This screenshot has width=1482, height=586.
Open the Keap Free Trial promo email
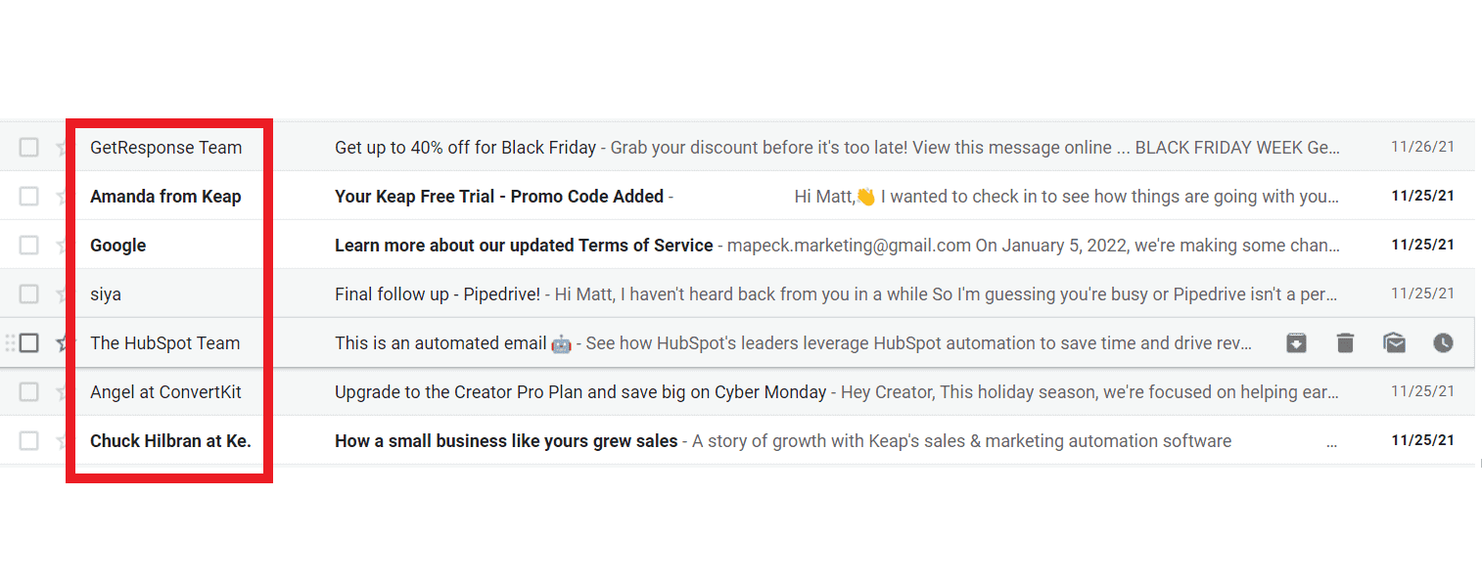[x=498, y=196]
